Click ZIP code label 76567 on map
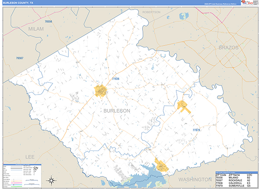The width and height of the screenshot is (260, 189). tap(20, 58)
